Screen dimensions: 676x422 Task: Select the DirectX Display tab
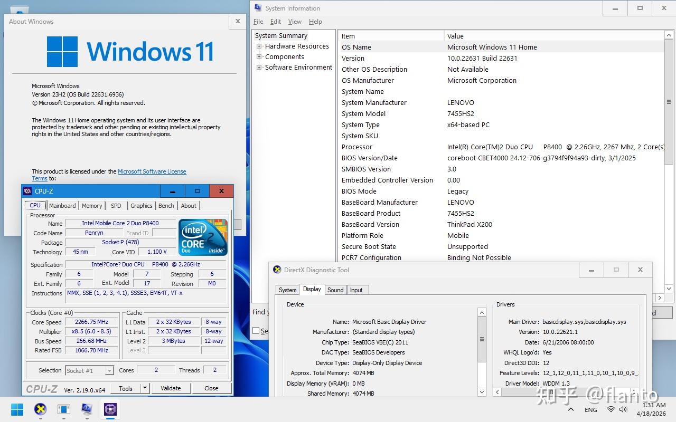[x=312, y=289]
